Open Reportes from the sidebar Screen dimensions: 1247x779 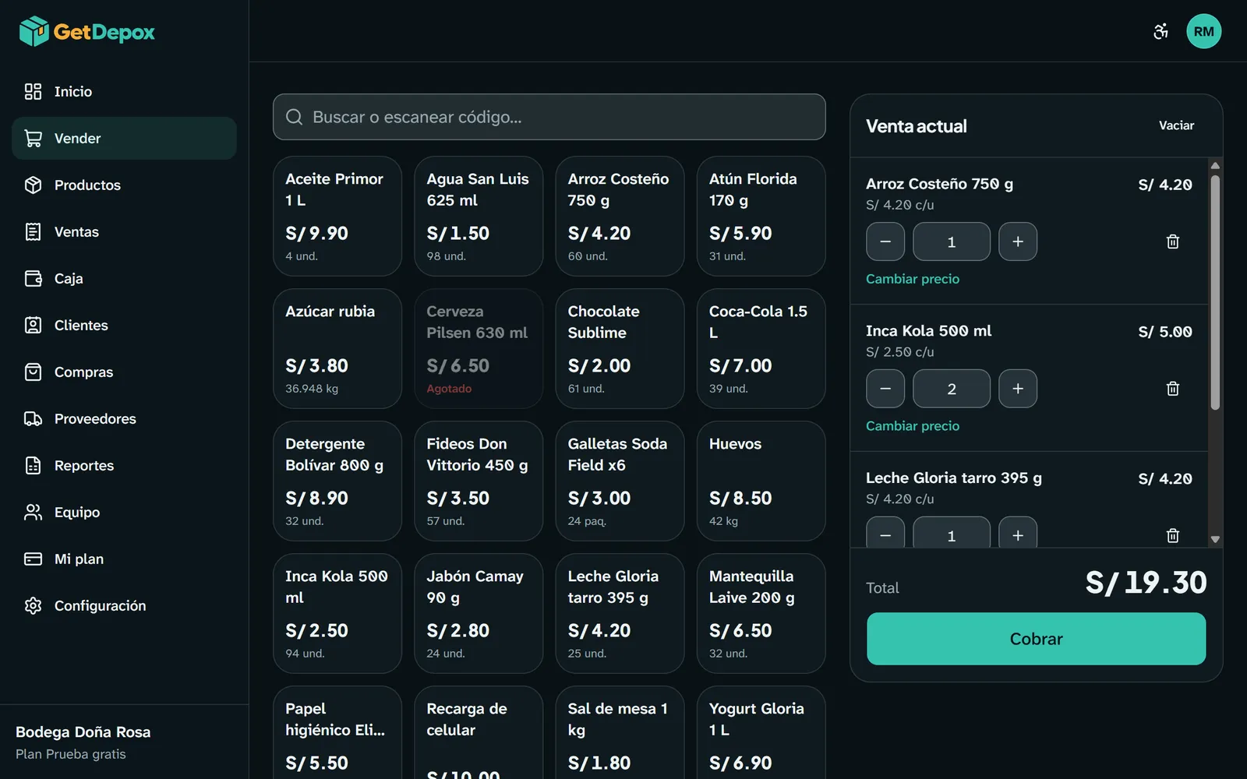(124, 466)
